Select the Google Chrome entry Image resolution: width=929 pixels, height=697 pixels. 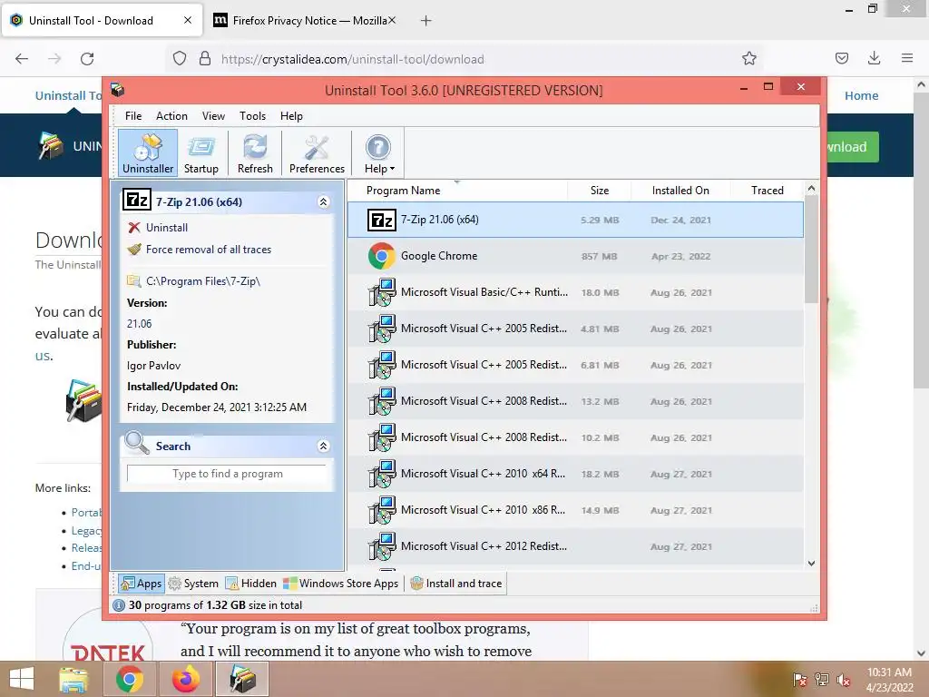pos(575,256)
